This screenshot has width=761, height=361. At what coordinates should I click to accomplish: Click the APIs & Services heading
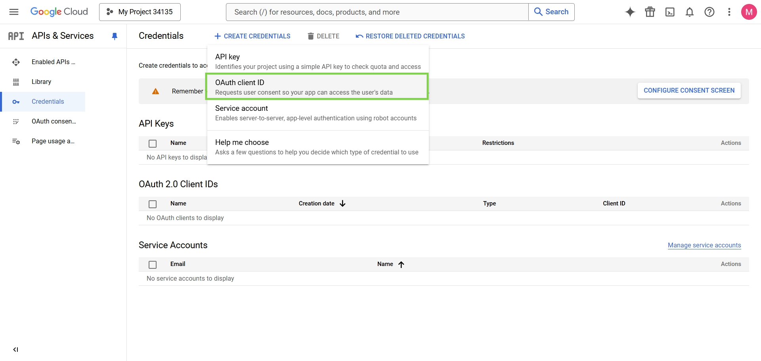coord(63,36)
